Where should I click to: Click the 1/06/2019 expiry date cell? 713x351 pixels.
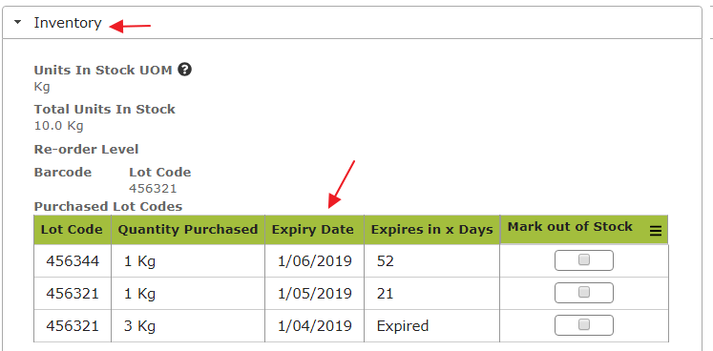point(314,261)
